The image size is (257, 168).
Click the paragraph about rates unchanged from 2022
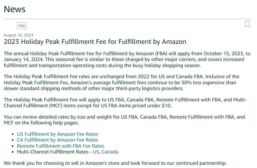click(121, 82)
